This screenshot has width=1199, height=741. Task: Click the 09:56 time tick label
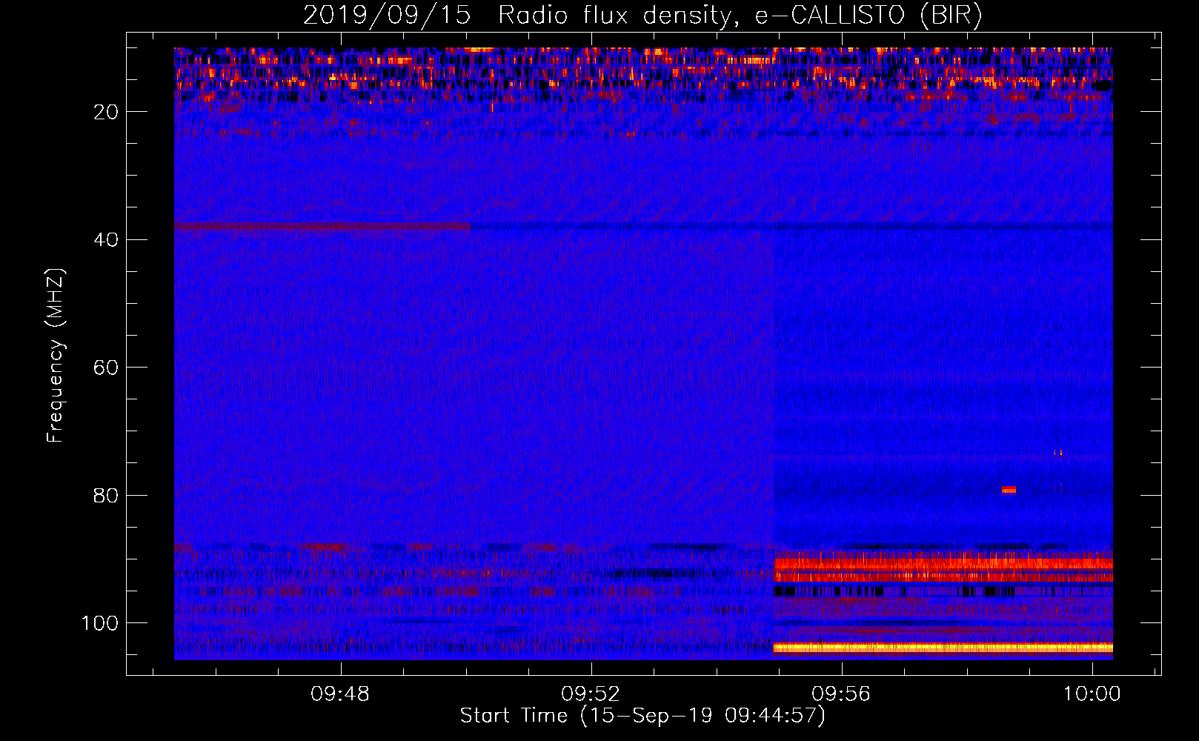841,694
